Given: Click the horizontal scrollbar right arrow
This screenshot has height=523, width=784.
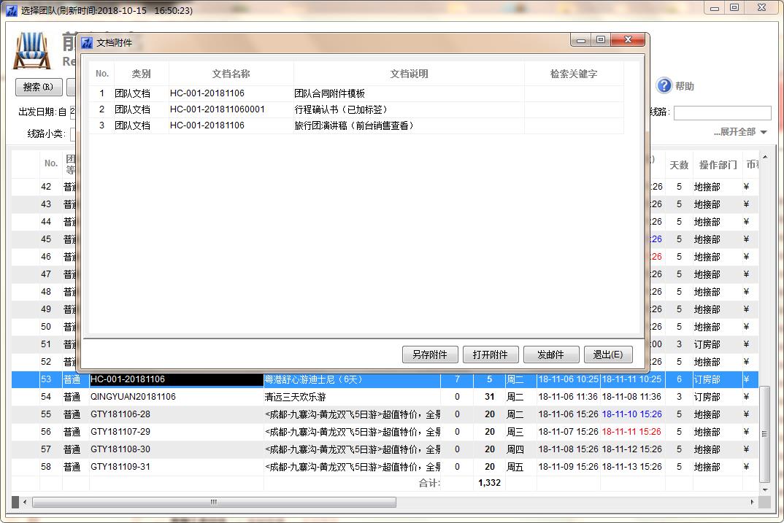Looking at the screenshot, I should coord(753,503).
